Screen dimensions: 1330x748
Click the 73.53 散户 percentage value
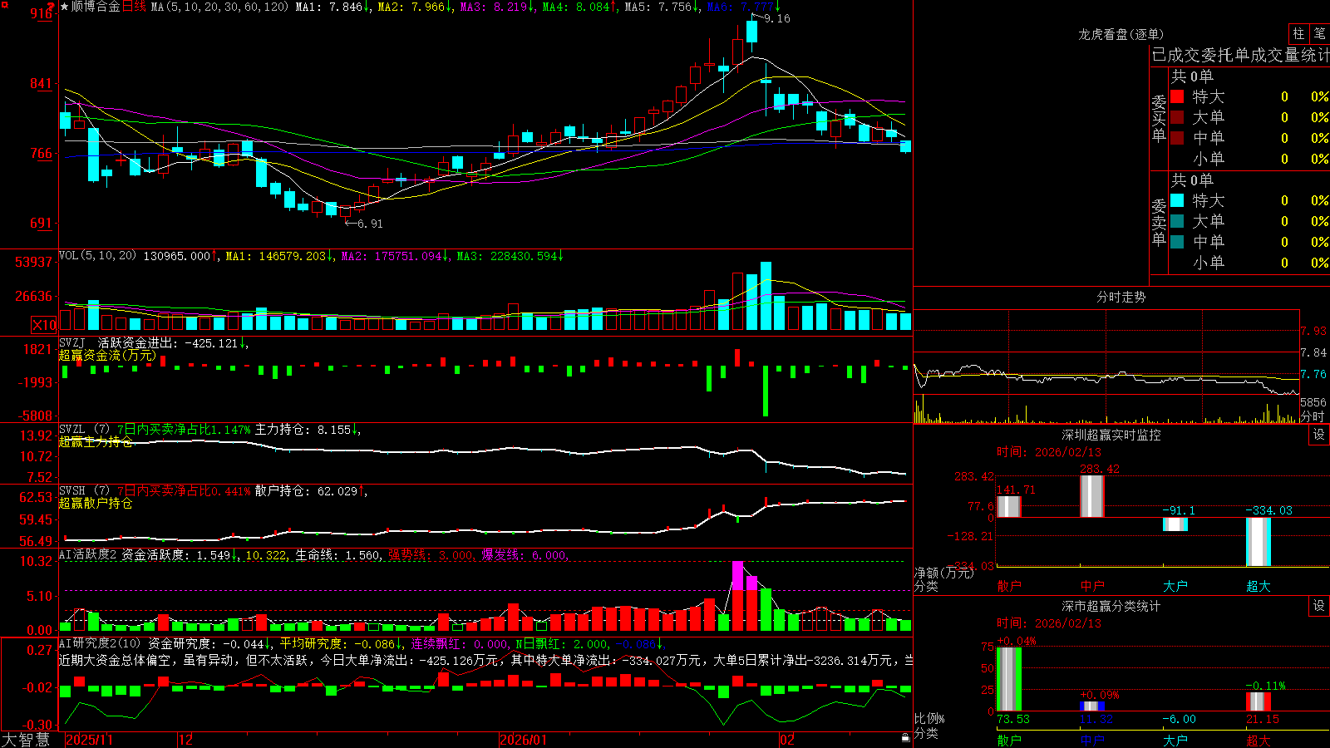click(x=1013, y=719)
